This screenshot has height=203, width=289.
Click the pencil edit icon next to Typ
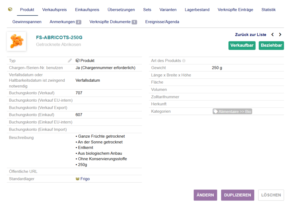pyautogui.click(x=70, y=61)
